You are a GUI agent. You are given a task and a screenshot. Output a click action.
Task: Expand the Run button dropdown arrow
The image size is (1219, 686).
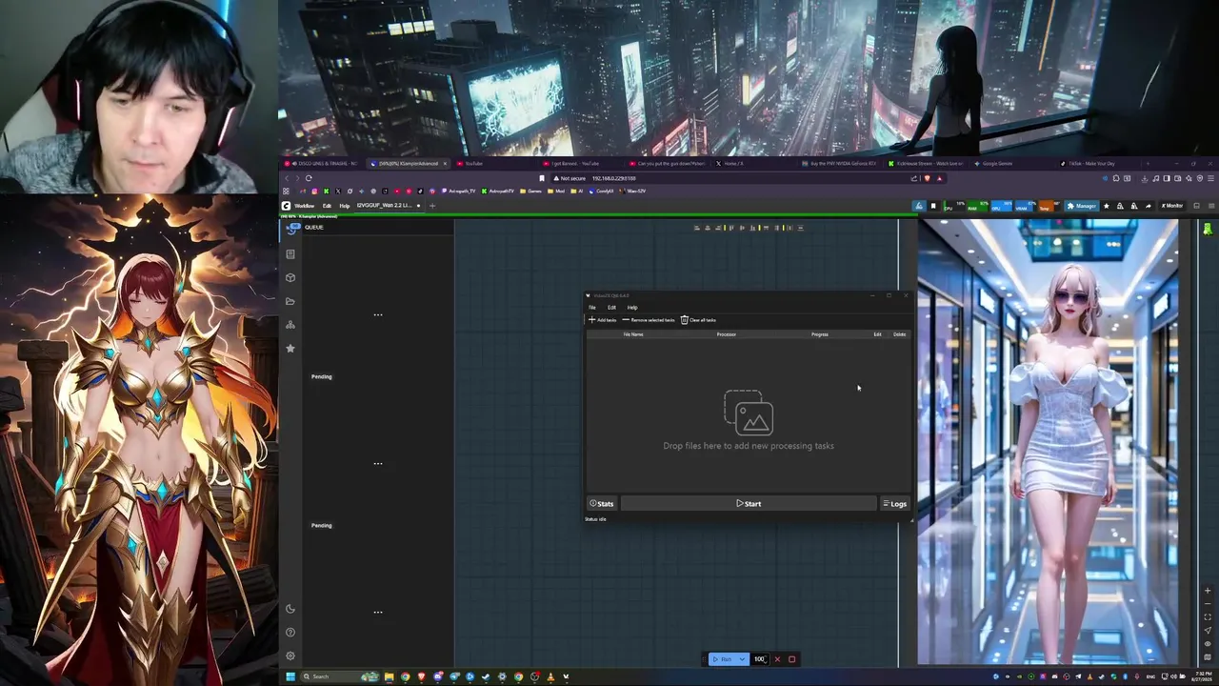pos(742,659)
